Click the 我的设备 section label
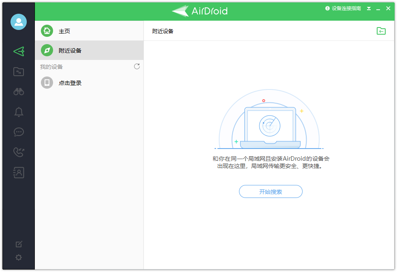The height and width of the screenshot is (272, 397). point(51,67)
